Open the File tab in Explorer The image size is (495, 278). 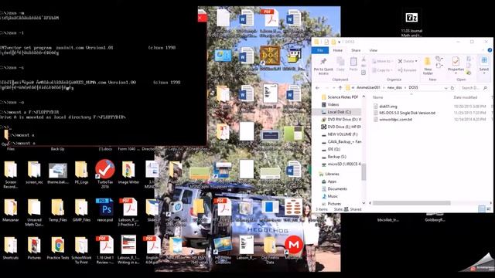[x=319, y=50]
